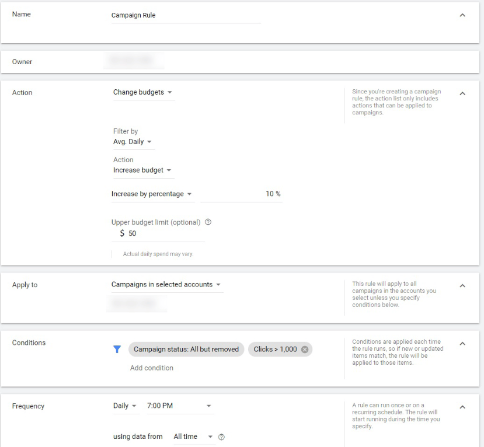Collapse the Frequency section chevron
Viewport: 484px width, 447px height.
point(462,407)
